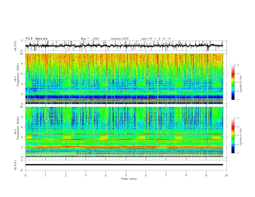Image resolution: width=255 pixels, height=197 pixels.
Task: Click the "ch.1(V)" waveform axis label
Action: tap(15, 46)
